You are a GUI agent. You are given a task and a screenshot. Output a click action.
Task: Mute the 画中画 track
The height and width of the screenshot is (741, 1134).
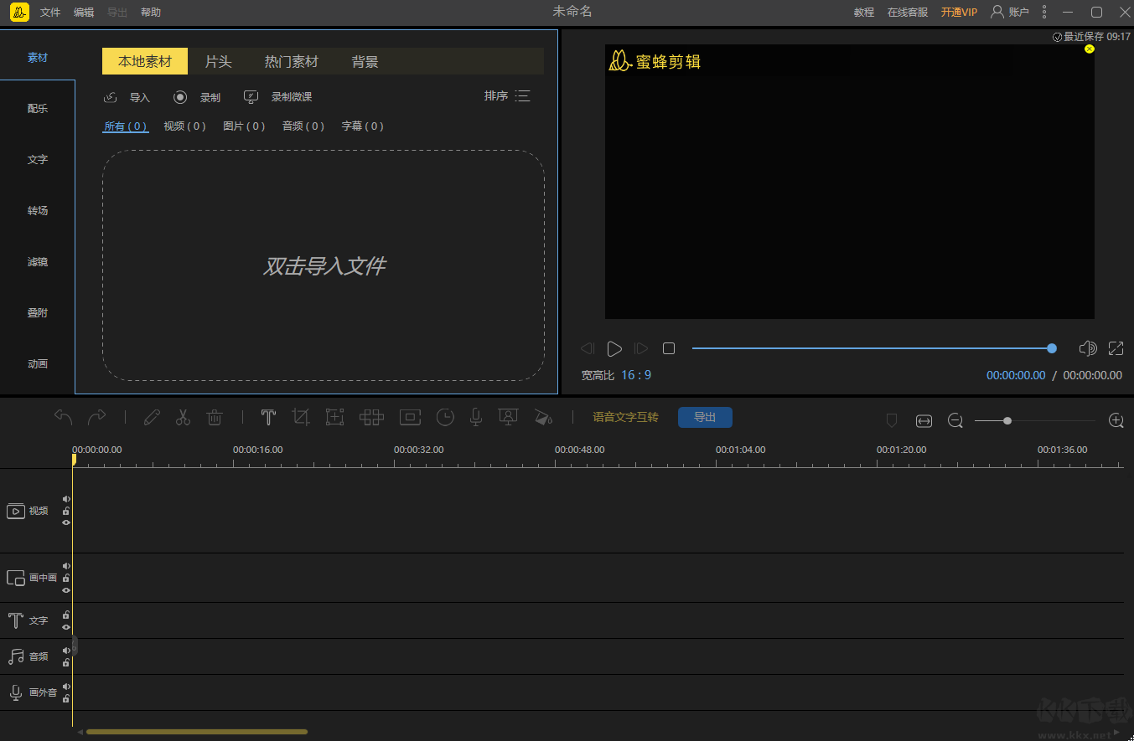tap(66, 566)
